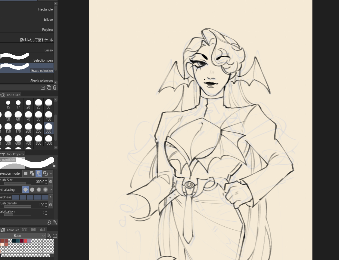
Task: Switch to the Color Set tab
Action: point(12,230)
